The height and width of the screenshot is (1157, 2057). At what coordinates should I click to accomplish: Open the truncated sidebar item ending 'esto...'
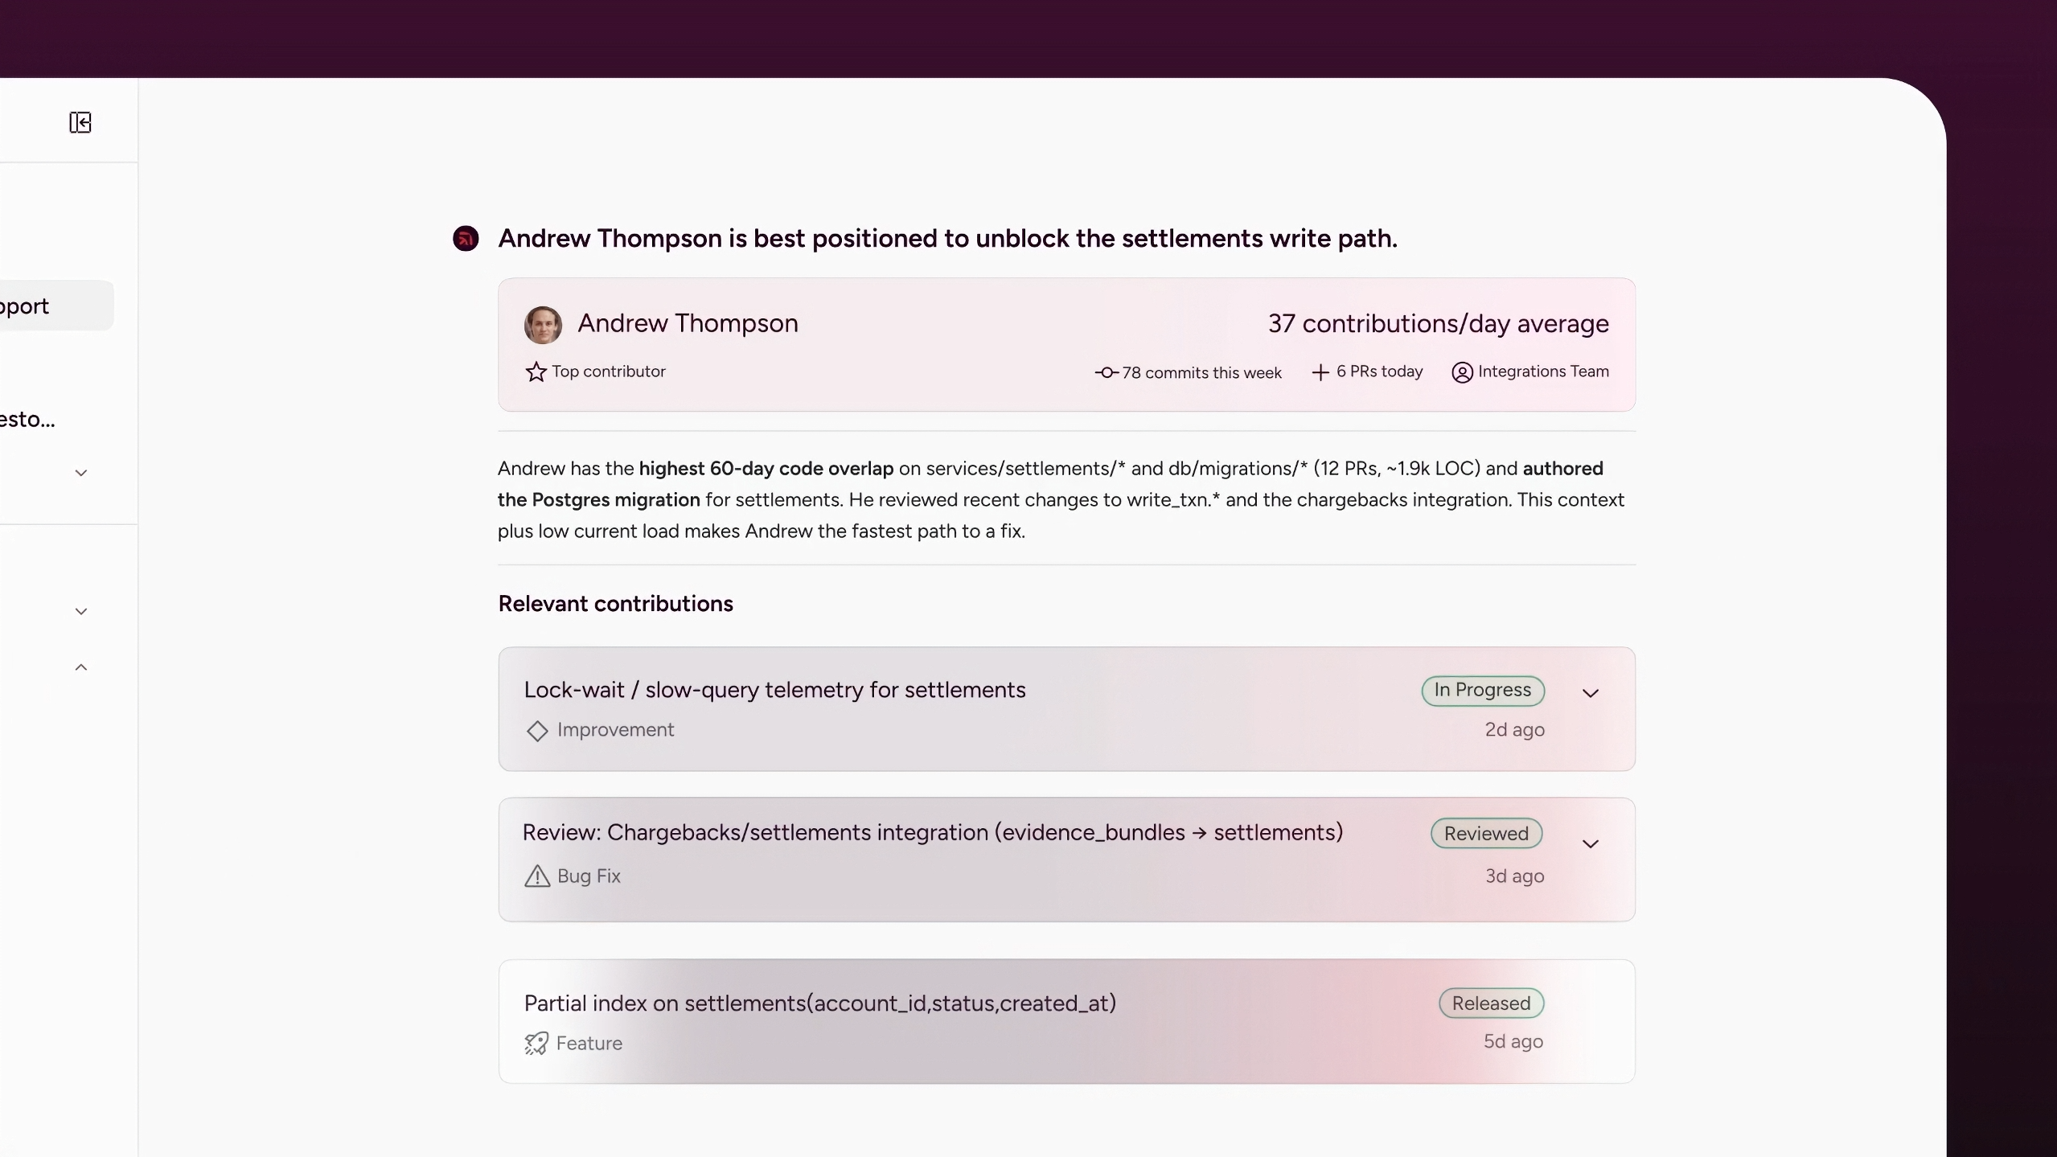[x=28, y=419]
